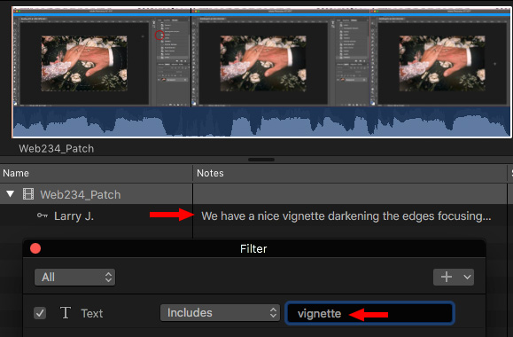
Task: Collapse the Web234_Patch disclosure triangle
Action: [10, 194]
